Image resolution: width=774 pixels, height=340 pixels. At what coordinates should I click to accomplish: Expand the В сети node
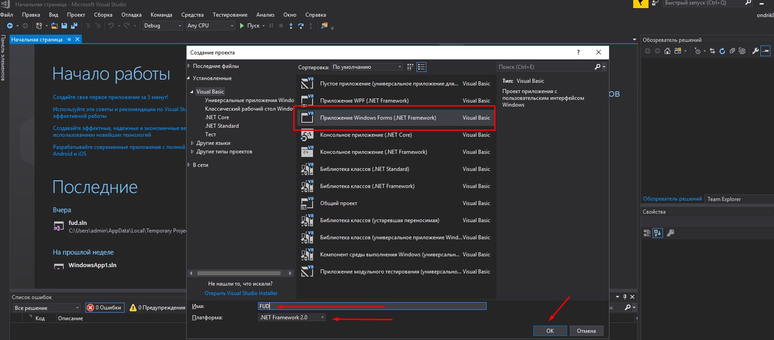point(189,165)
